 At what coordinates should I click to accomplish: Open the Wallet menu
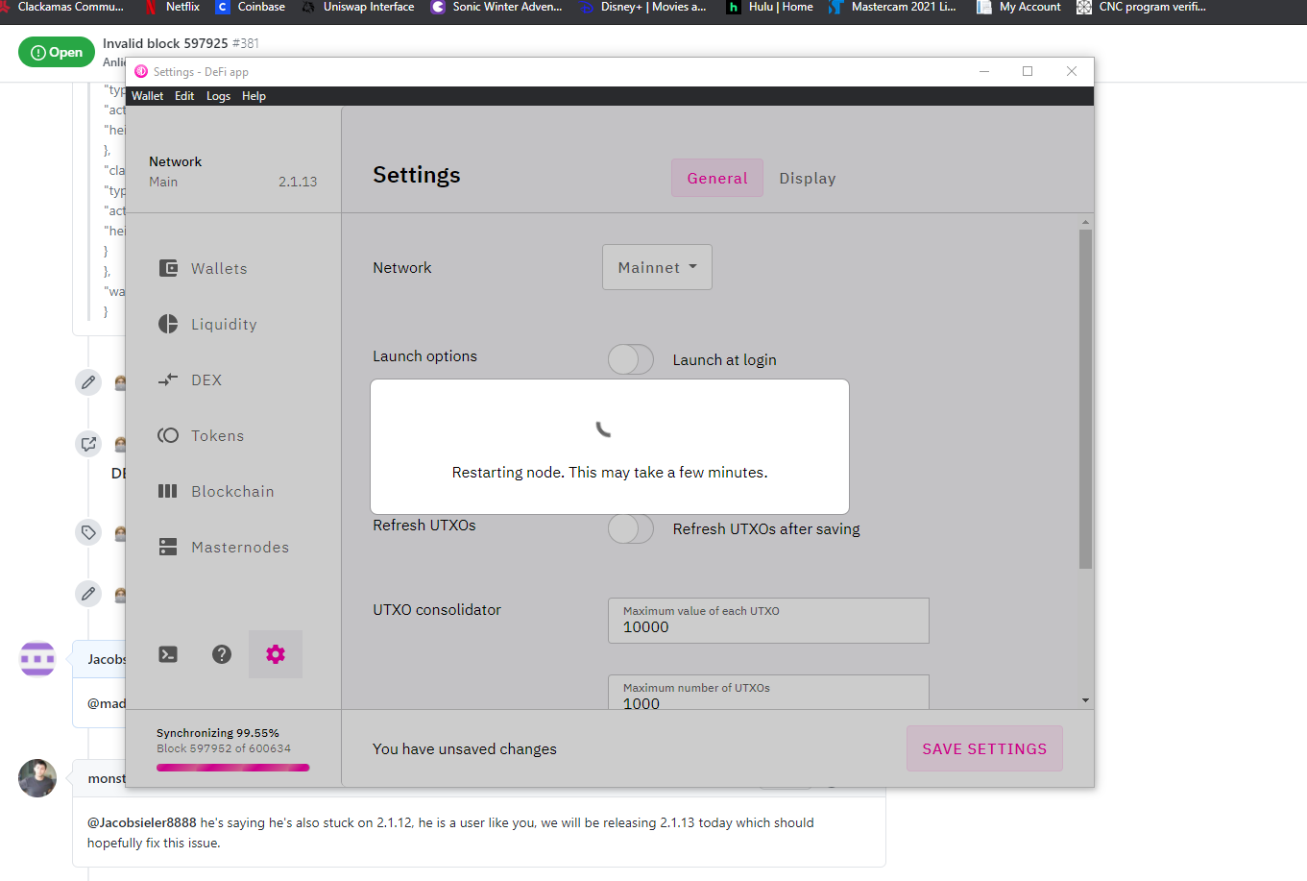(x=147, y=96)
